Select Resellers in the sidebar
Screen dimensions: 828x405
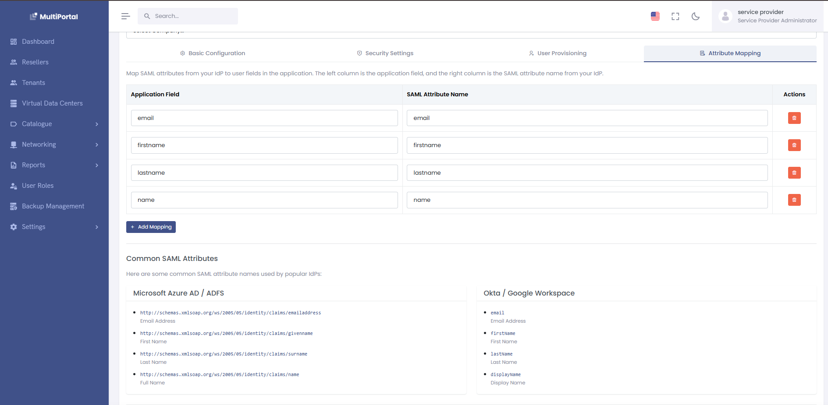[35, 62]
